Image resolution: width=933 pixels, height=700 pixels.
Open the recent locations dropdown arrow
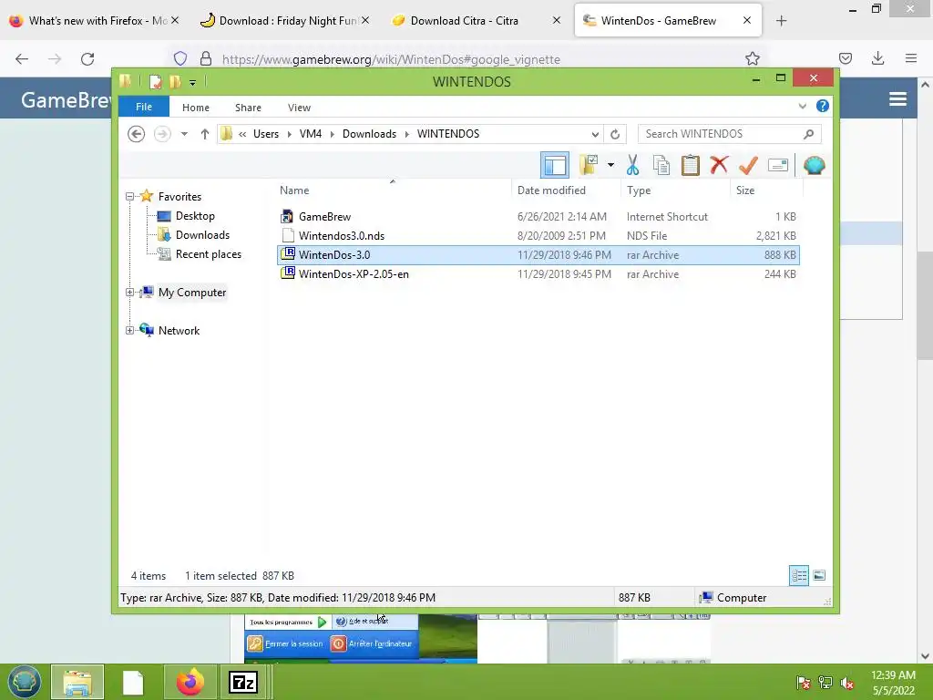point(184,134)
